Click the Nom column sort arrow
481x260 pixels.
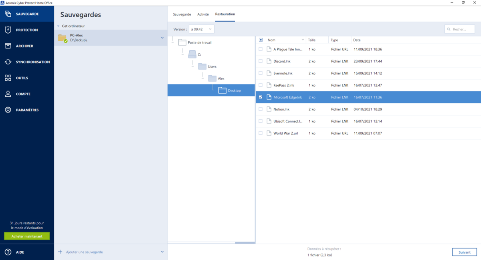[303, 40]
